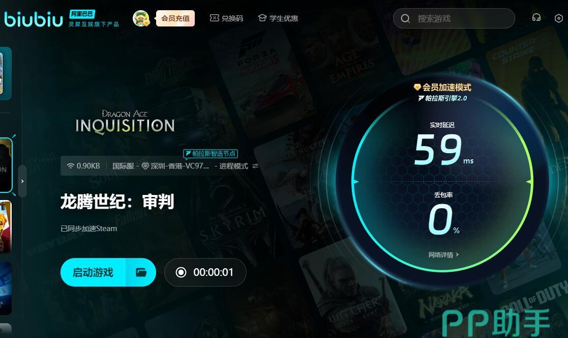This screenshot has height=338, width=568.
Task: Select the 国际服 server region
Action: [x=123, y=166]
